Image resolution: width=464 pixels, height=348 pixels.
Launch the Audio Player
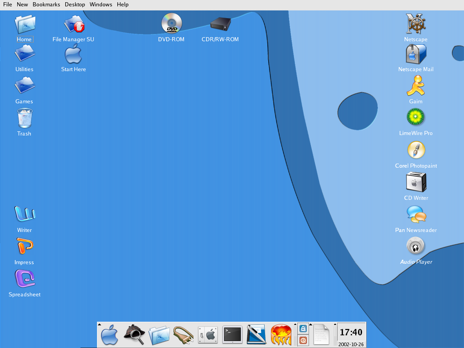click(x=416, y=246)
